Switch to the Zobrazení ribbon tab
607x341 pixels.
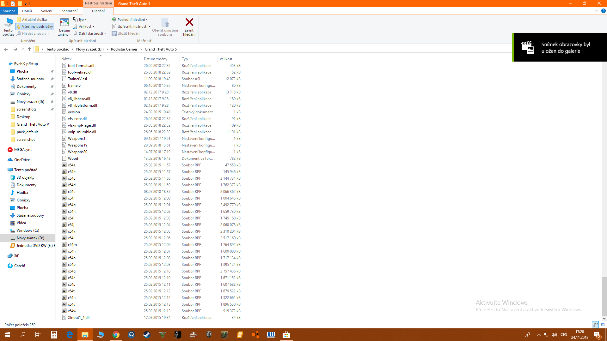coord(69,11)
